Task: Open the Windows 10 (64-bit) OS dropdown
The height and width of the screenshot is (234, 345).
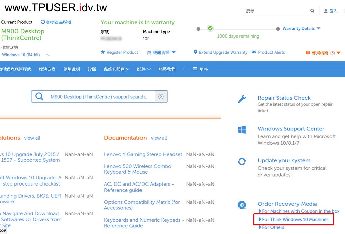Action: pyautogui.click(x=48, y=55)
